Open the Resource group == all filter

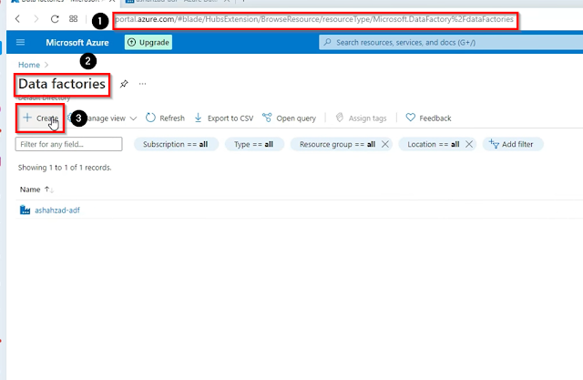(337, 144)
